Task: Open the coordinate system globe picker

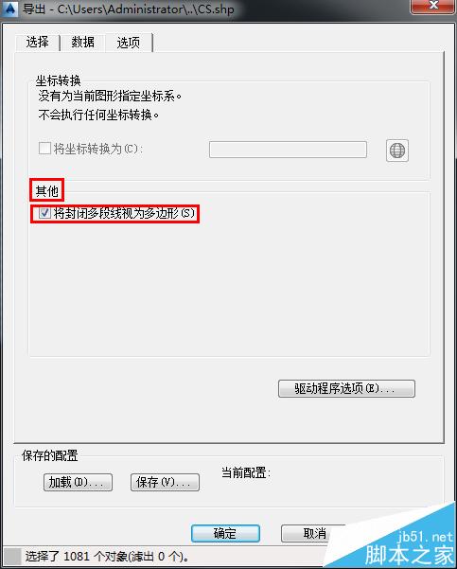Action: [x=396, y=151]
